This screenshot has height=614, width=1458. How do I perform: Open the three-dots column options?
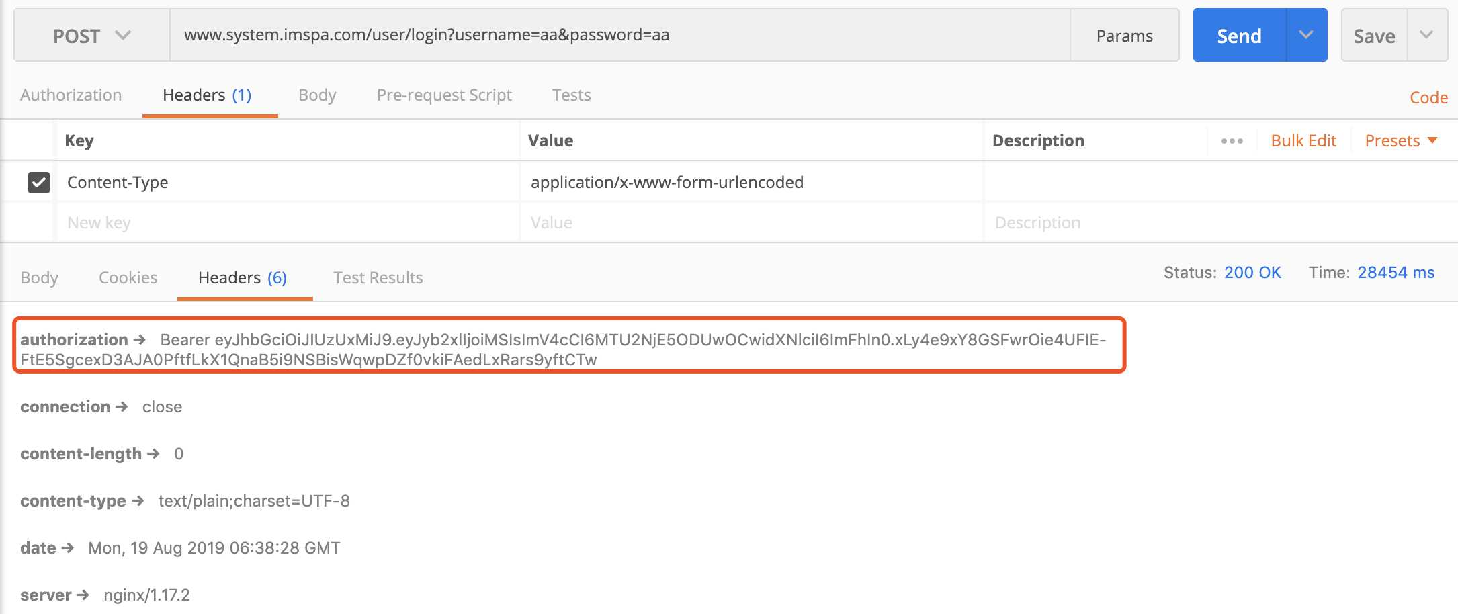1232,141
